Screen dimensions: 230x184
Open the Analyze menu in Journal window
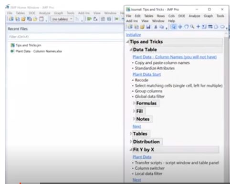pyautogui.click(x=194, y=16)
